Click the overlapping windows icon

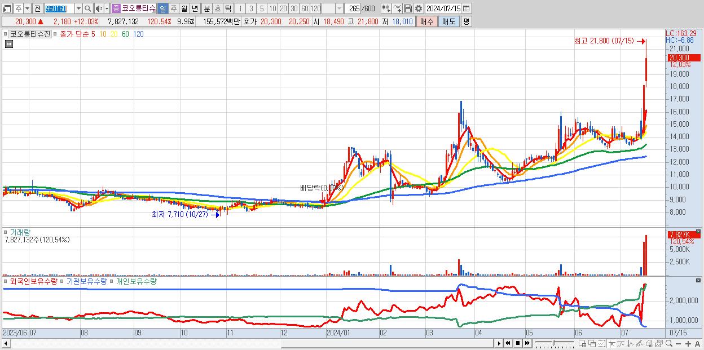(592, 343)
